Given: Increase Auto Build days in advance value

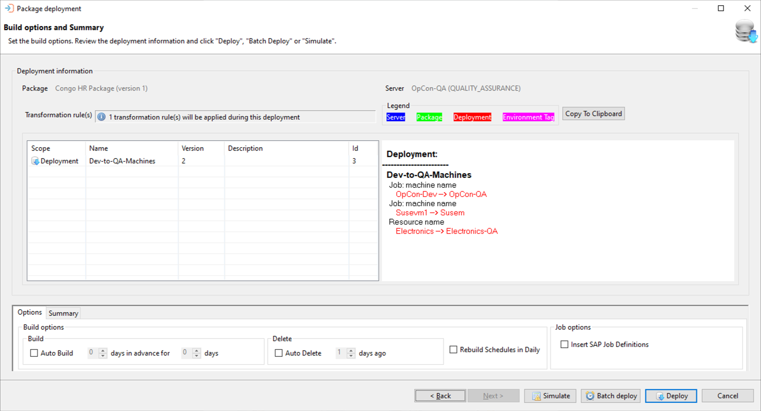Looking at the screenshot, I should tap(103, 350).
